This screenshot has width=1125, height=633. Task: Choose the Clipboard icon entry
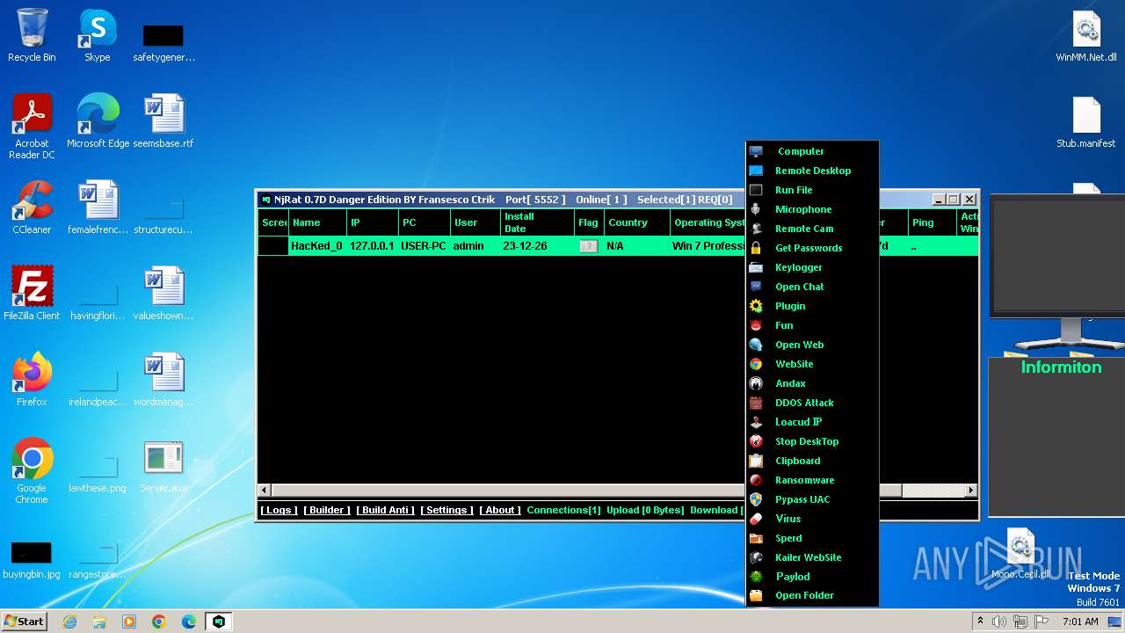tap(756, 461)
